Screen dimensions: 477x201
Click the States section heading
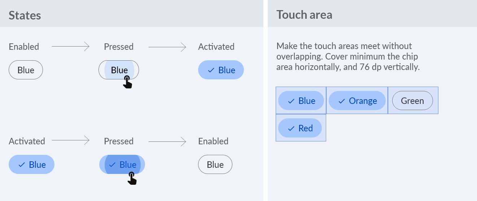[25, 15]
